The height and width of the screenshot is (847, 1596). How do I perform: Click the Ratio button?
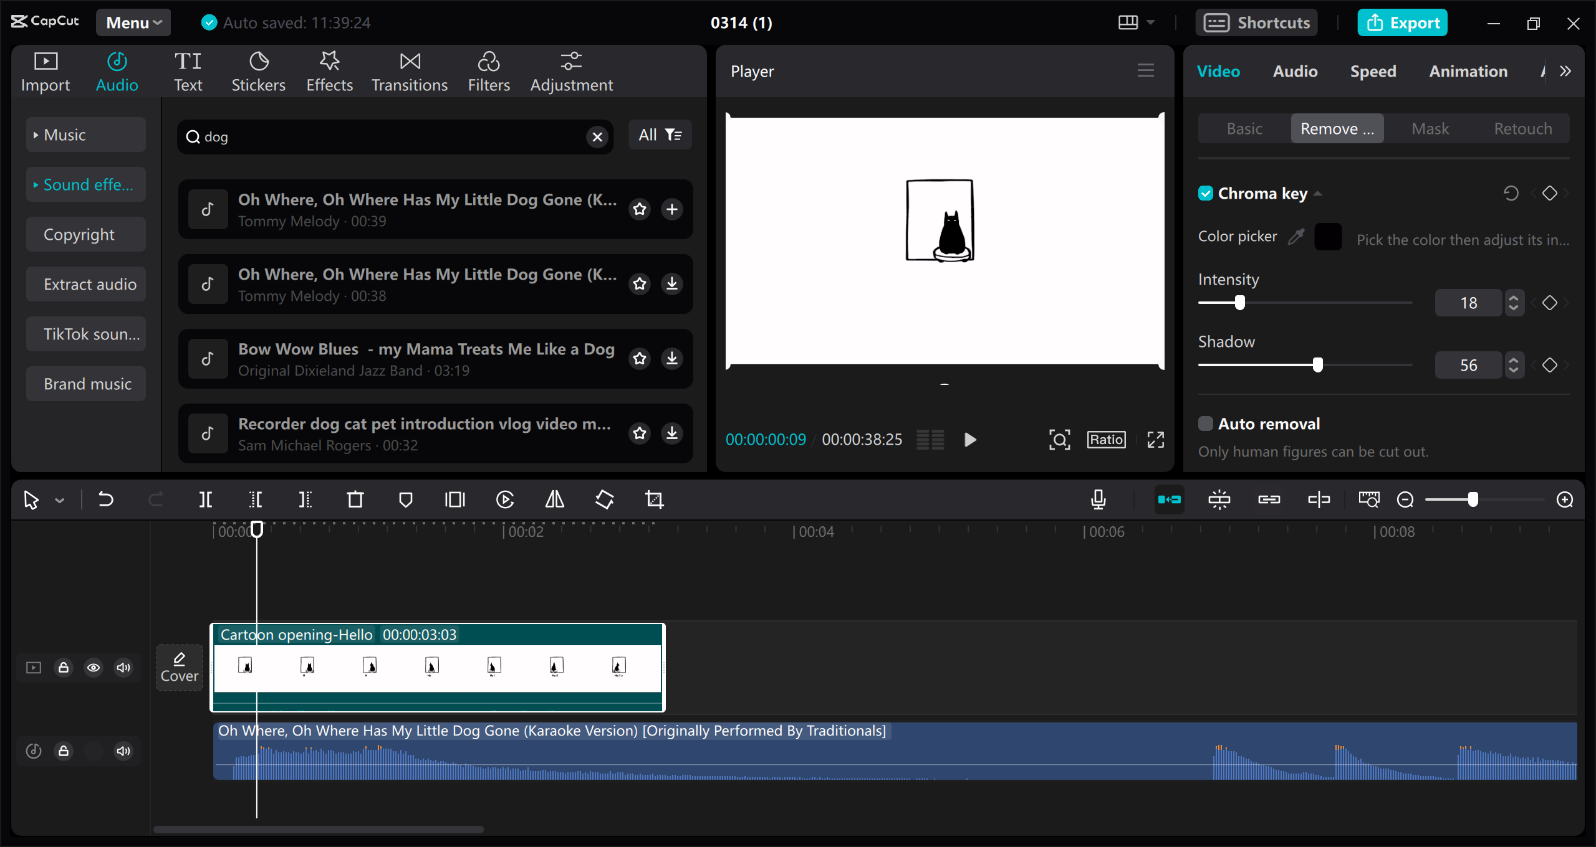click(x=1107, y=440)
